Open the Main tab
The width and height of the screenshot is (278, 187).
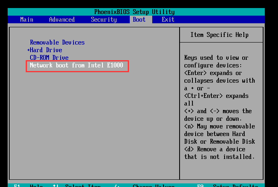[x=27, y=20]
